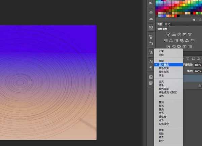Choose 滤色 blend mode

169,85
